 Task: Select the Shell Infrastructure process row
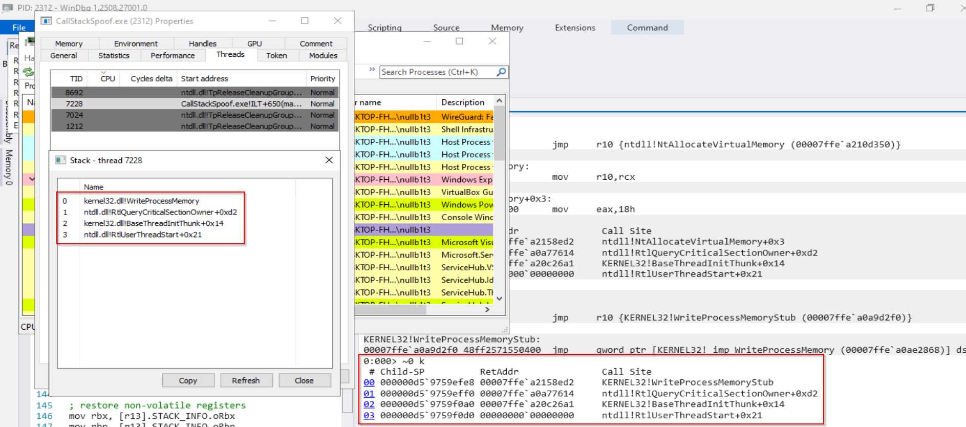[x=424, y=130]
